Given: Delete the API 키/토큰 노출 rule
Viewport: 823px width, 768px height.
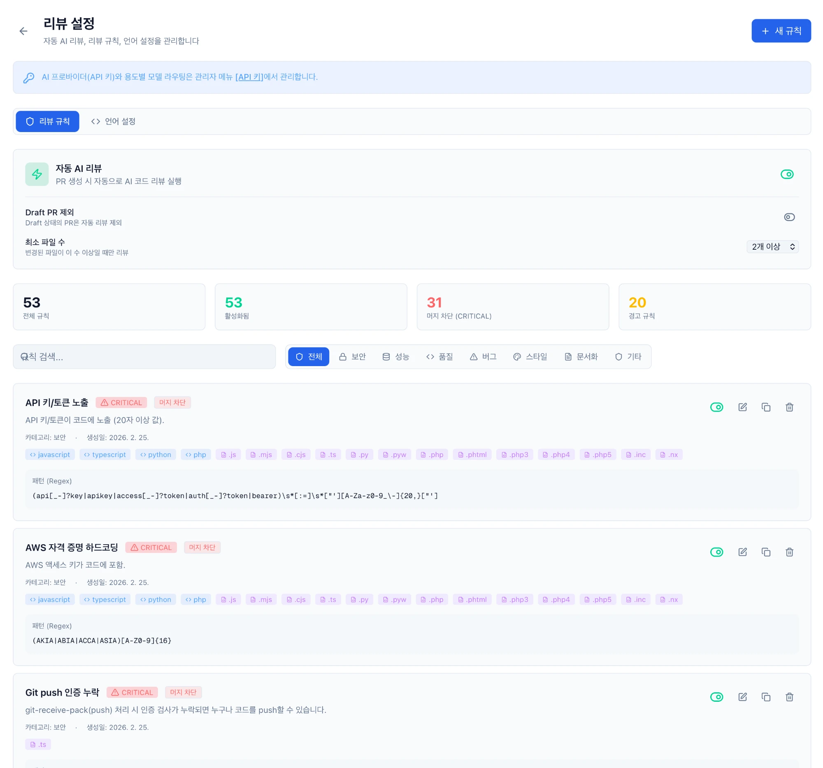Looking at the screenshot, I should click(789, 407).
